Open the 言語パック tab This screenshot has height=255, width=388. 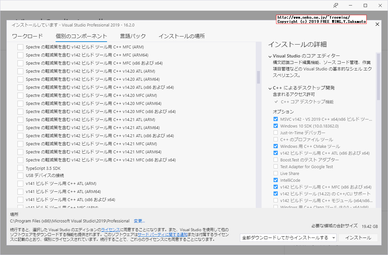coord(133,36)
